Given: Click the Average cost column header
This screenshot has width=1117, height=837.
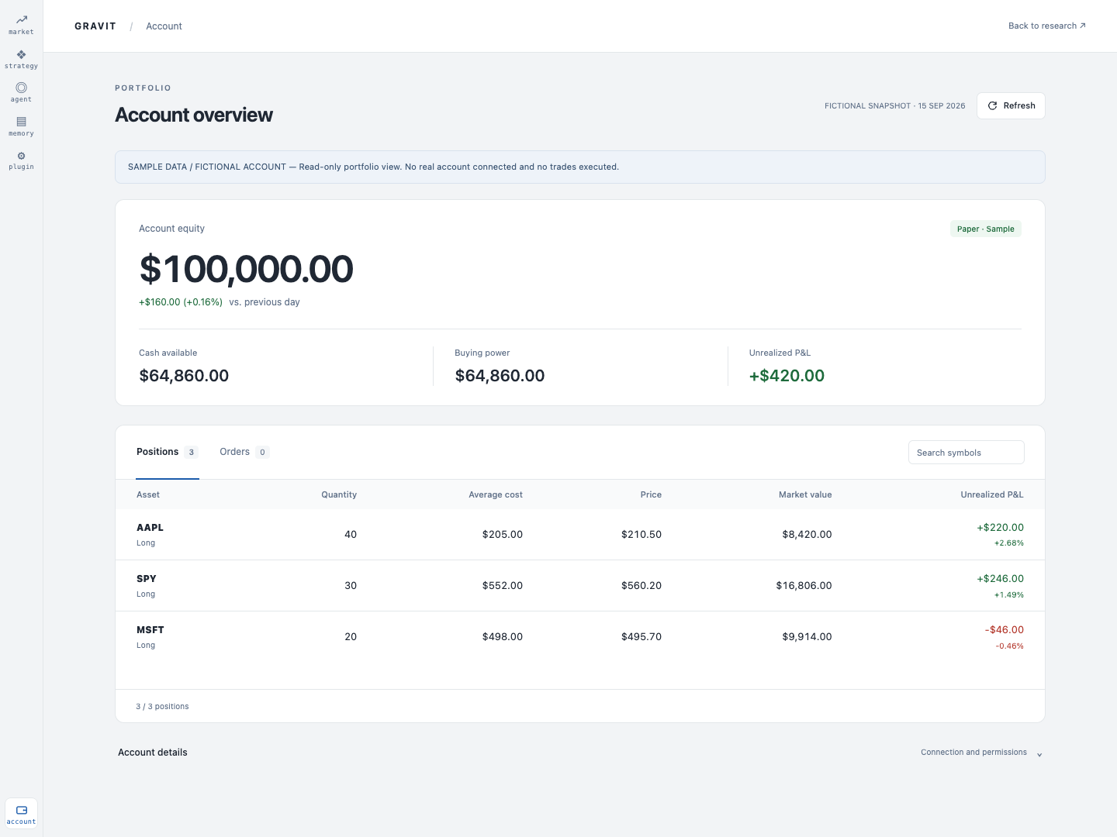Looking at the screenshot, I should coord(496,494).
